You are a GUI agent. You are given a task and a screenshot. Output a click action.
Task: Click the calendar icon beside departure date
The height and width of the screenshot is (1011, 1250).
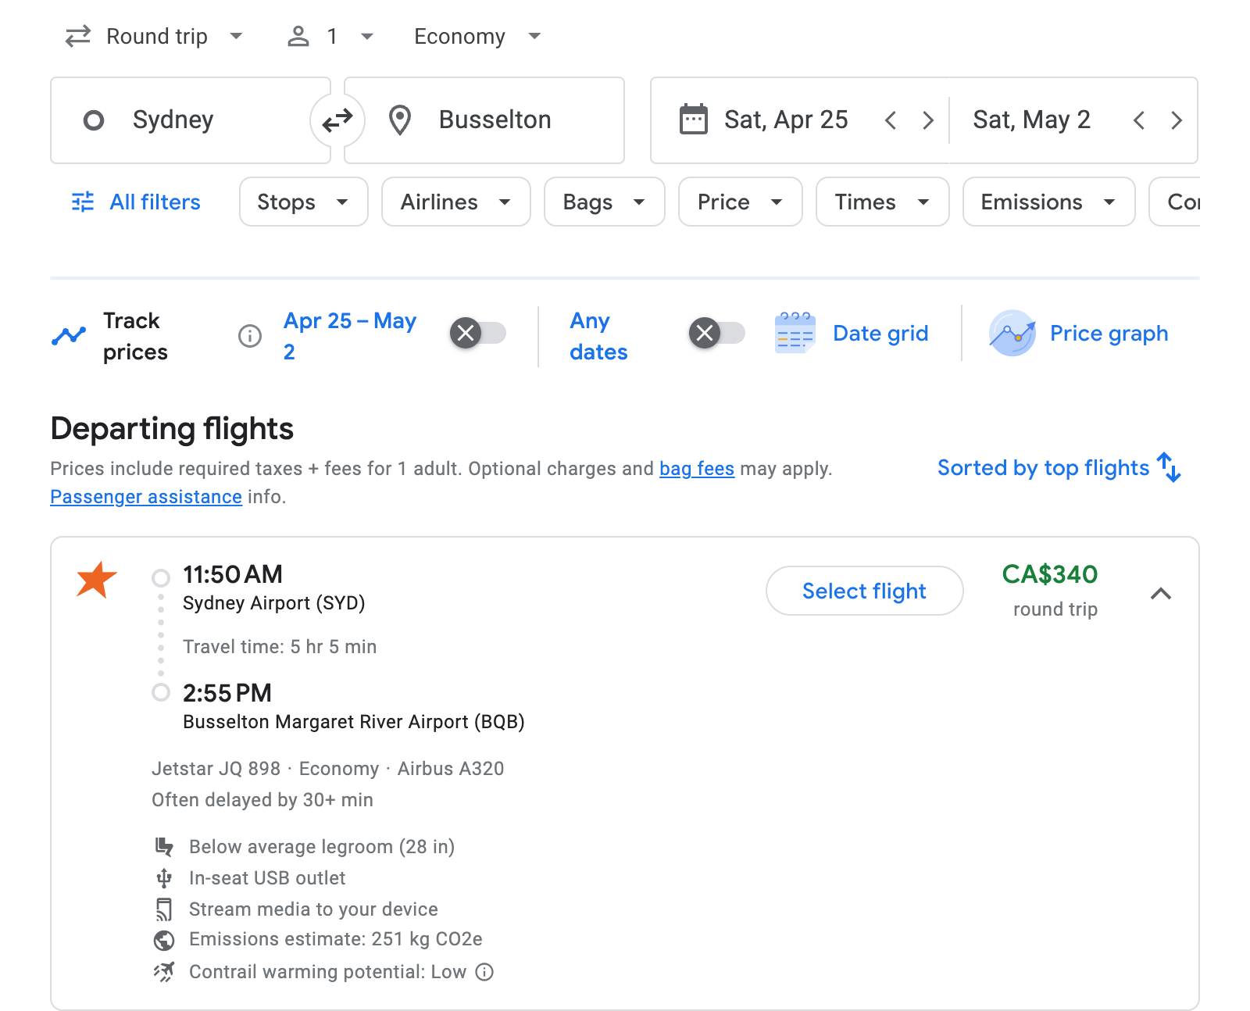[692, 119]
